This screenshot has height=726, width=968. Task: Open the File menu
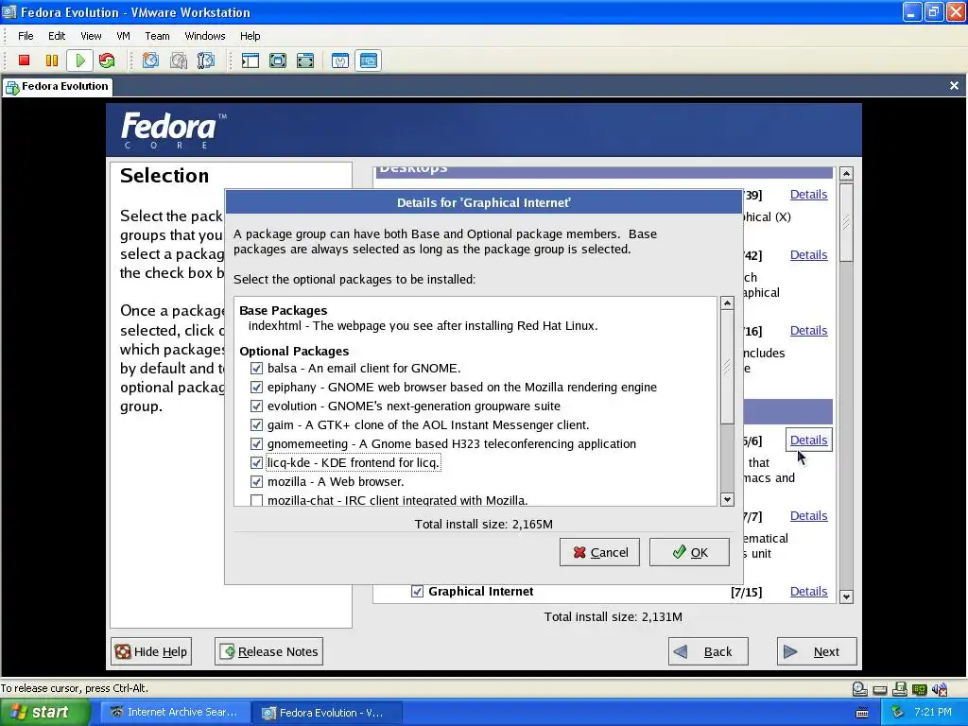26,36
